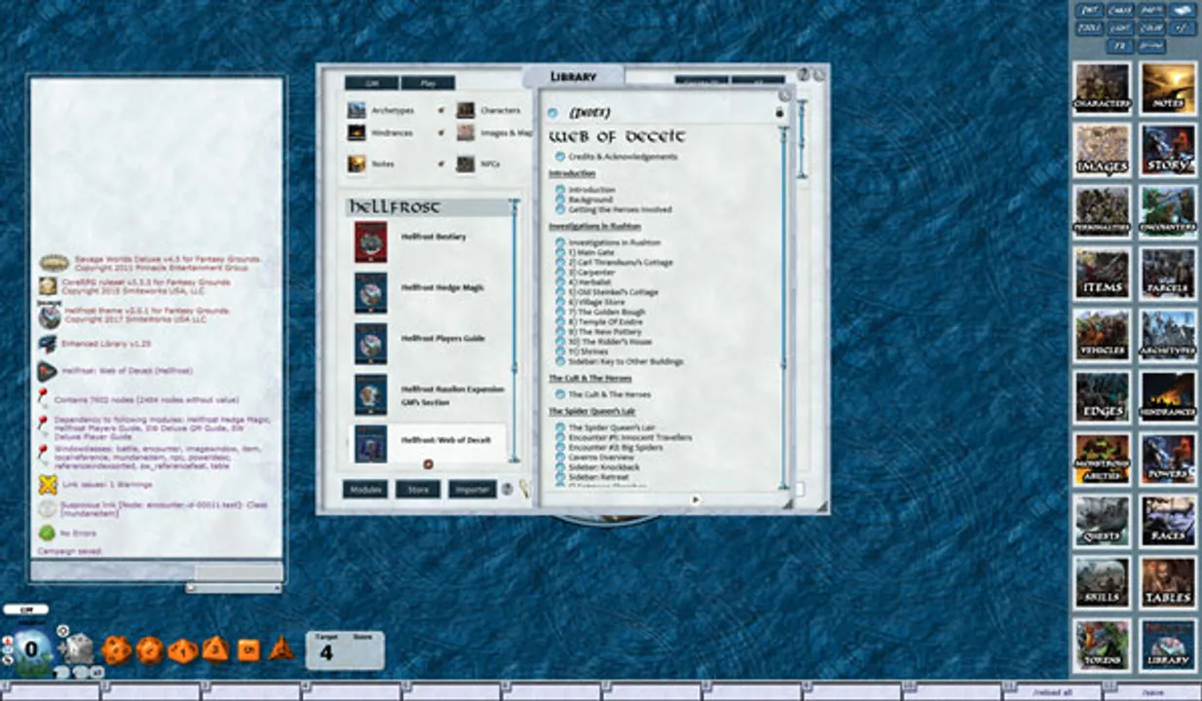Viewport: 1202px width, 701px height.
Task: Open the Background index entry
Action: (591, 200)
